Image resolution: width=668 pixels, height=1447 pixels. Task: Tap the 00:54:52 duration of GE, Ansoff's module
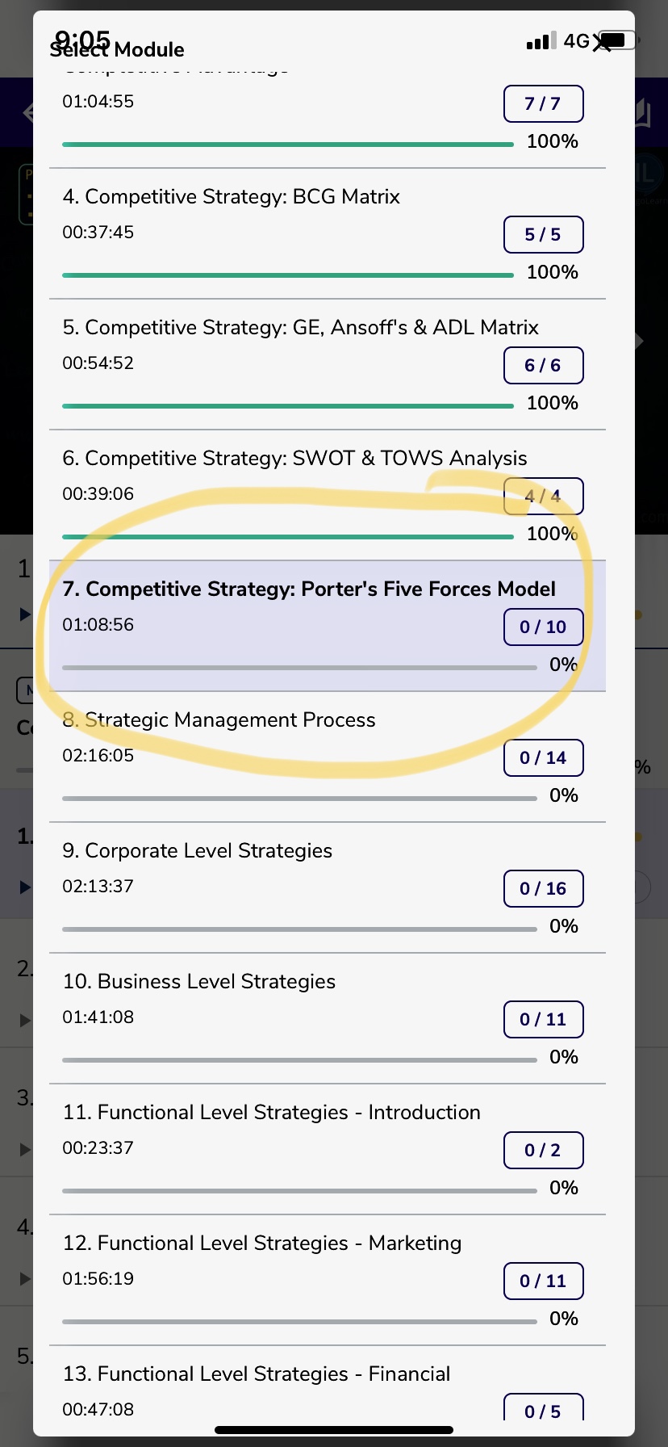pos(98,363)
